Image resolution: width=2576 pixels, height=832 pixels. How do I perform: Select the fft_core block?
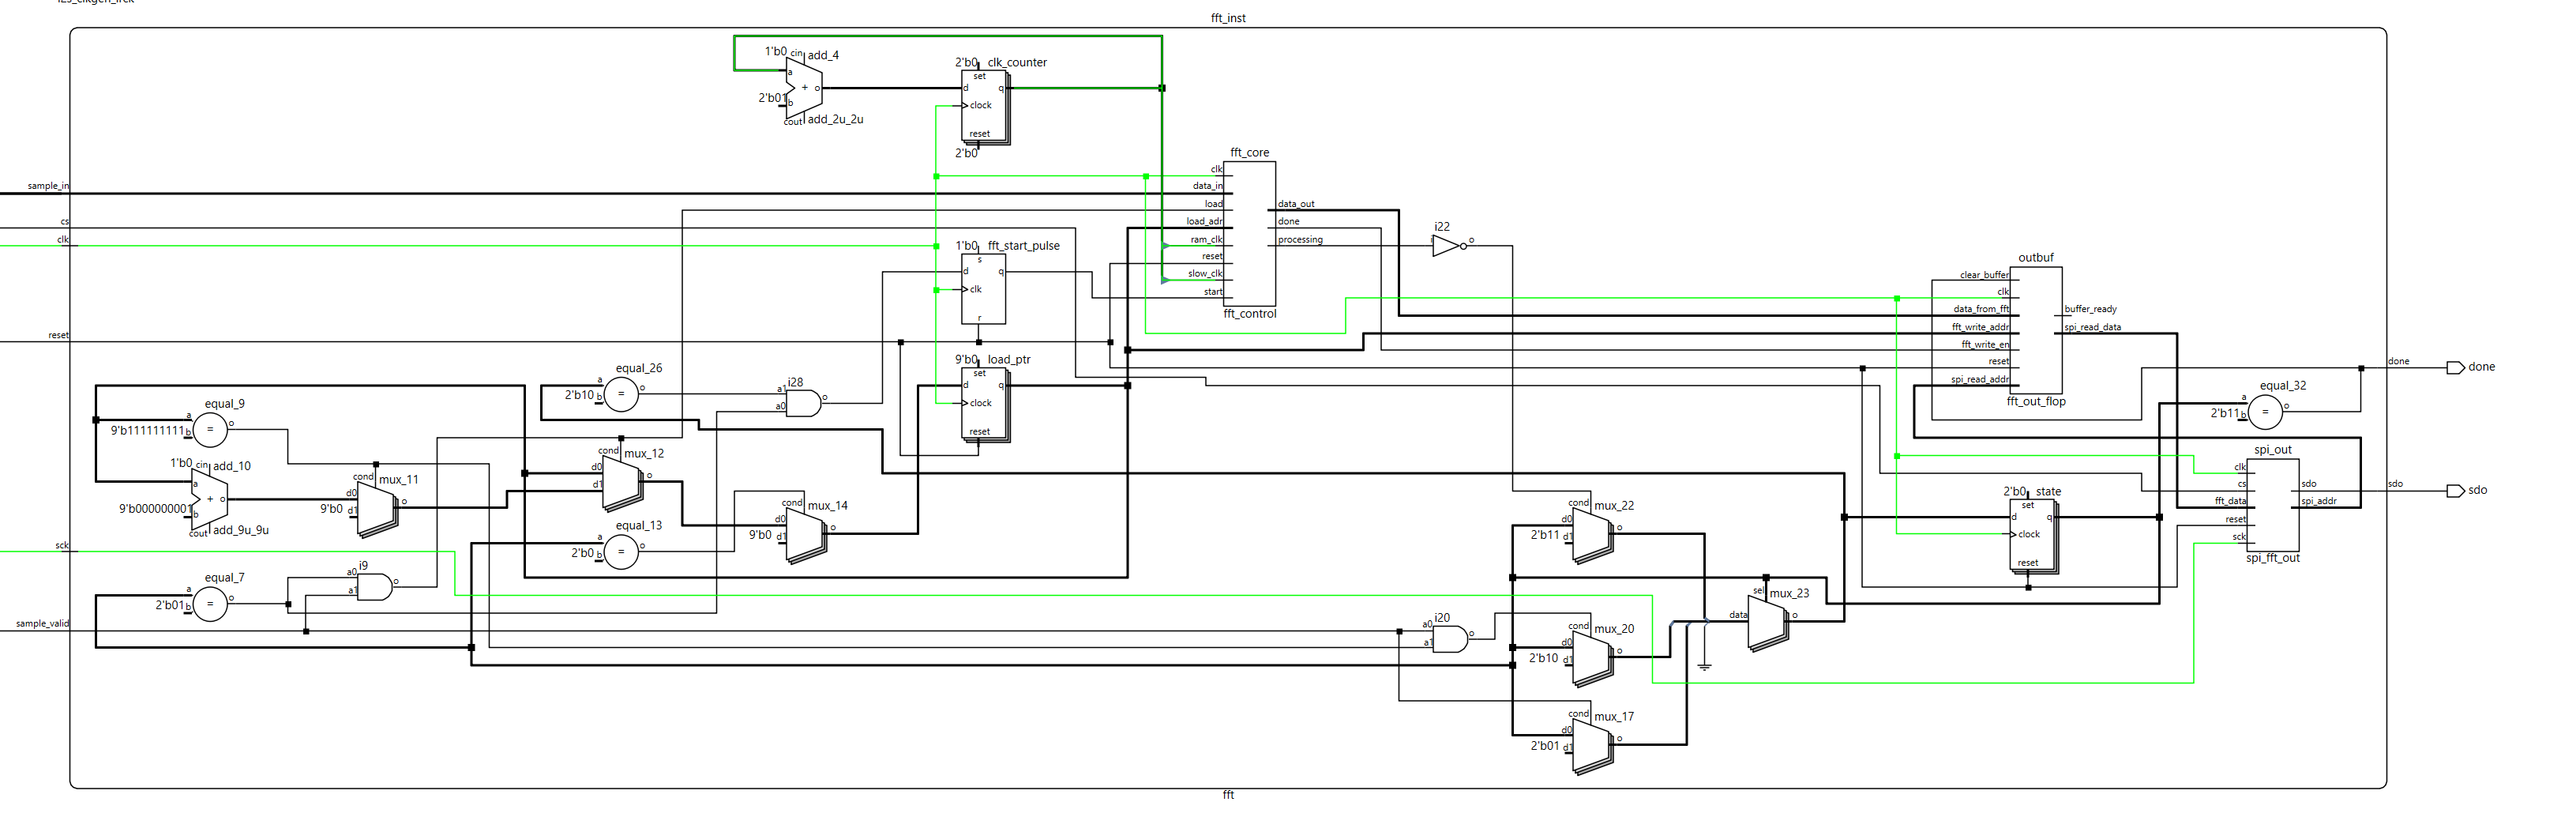pyautogui.click(x=1249, y=233)
